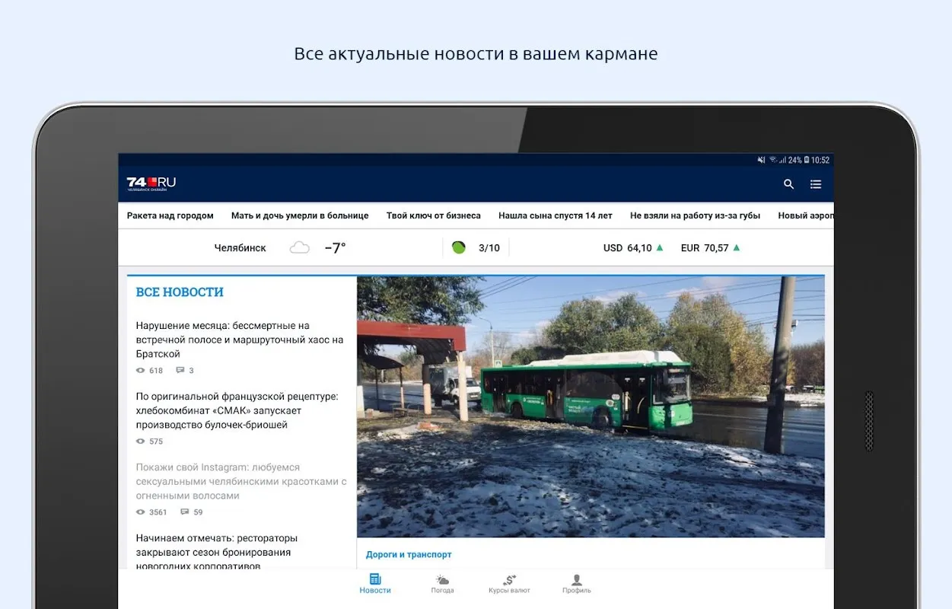Tap the comments icon showing 59
This screenshot has height=609, width=952.
185,512
